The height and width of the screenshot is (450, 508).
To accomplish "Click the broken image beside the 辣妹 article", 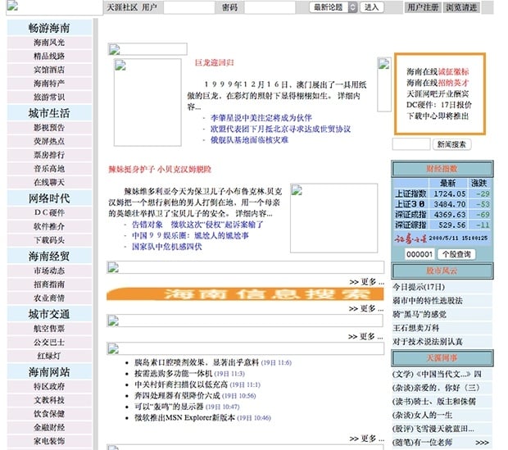I will click(320, 206).
